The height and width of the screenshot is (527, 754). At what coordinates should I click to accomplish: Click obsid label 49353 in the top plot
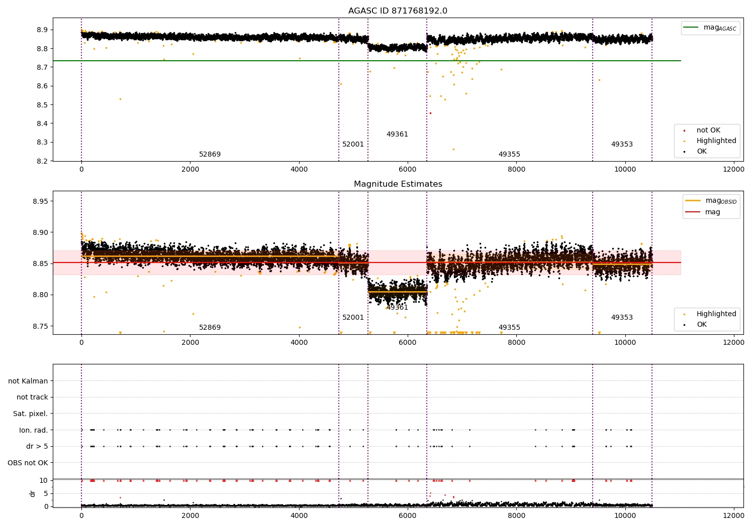coord(622,145)
